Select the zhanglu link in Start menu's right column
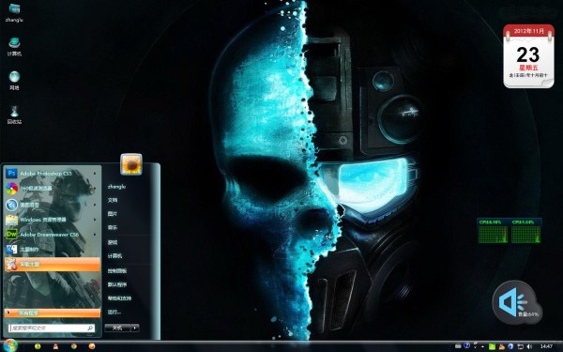This screenshot has width=563, height=352. (x=116, y=187)
